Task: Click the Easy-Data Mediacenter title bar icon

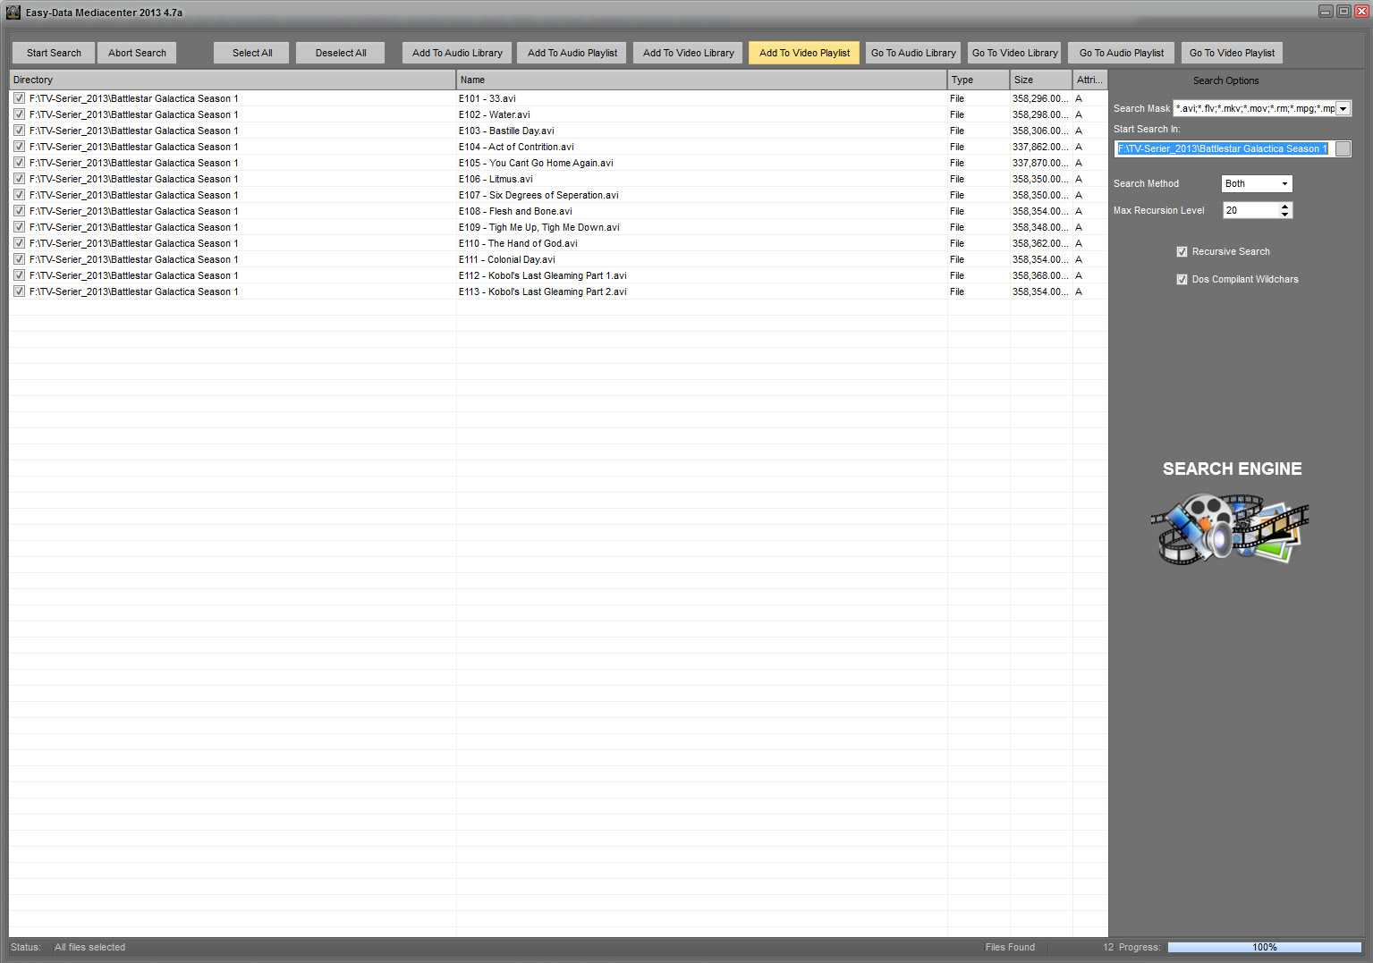Action: pyautogui.click(x=13, y=13)
